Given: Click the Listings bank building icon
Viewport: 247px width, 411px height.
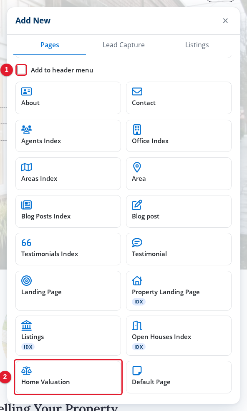Looking at the screenshot, I should [26, 326].
